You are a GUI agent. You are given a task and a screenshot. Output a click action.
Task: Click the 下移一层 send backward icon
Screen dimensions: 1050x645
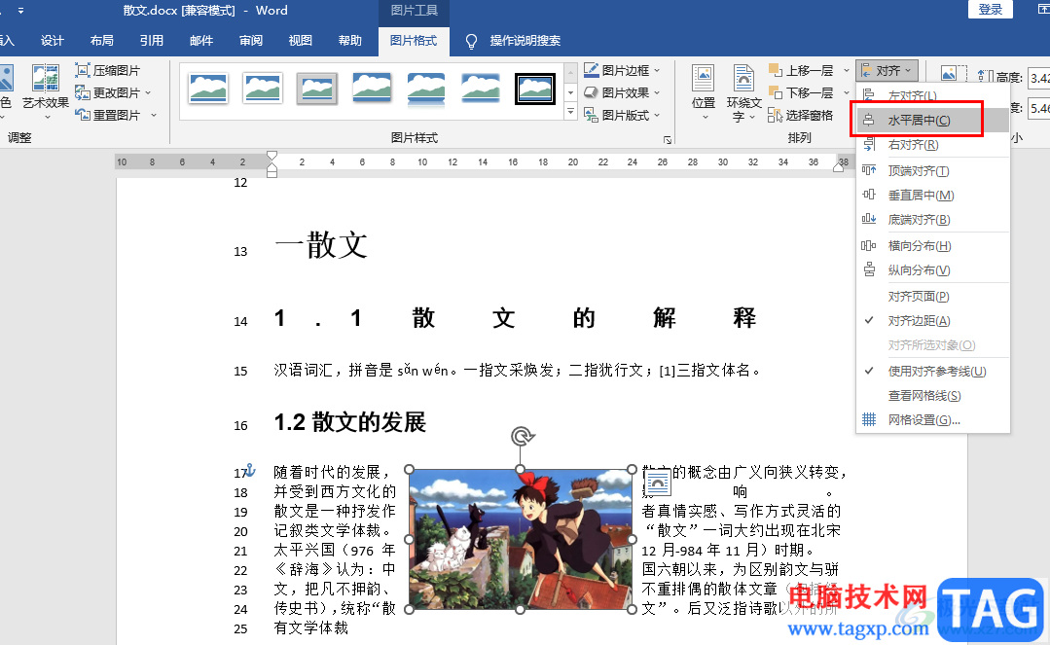point(776,92)
